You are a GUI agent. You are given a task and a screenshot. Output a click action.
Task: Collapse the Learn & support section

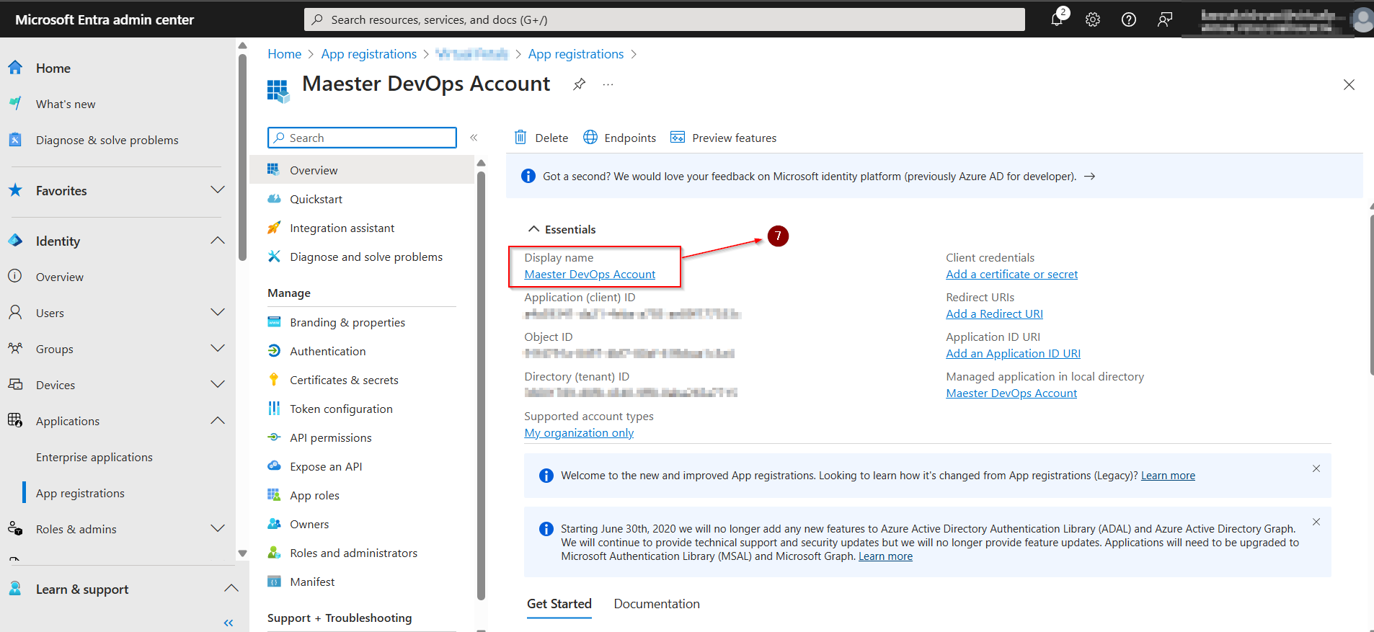(231, 589)
